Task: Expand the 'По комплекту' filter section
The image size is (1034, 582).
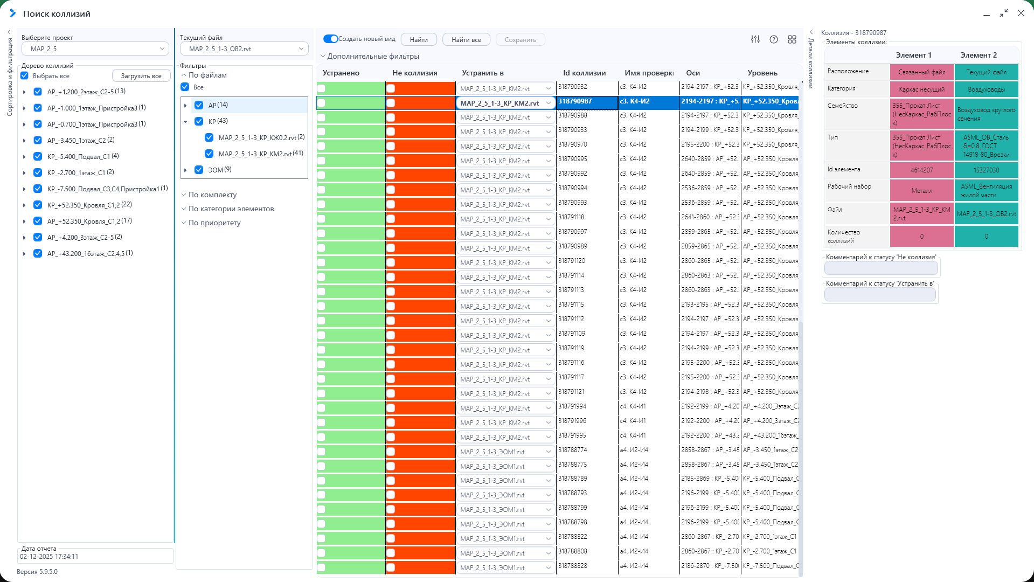Action: click(212, 195)
